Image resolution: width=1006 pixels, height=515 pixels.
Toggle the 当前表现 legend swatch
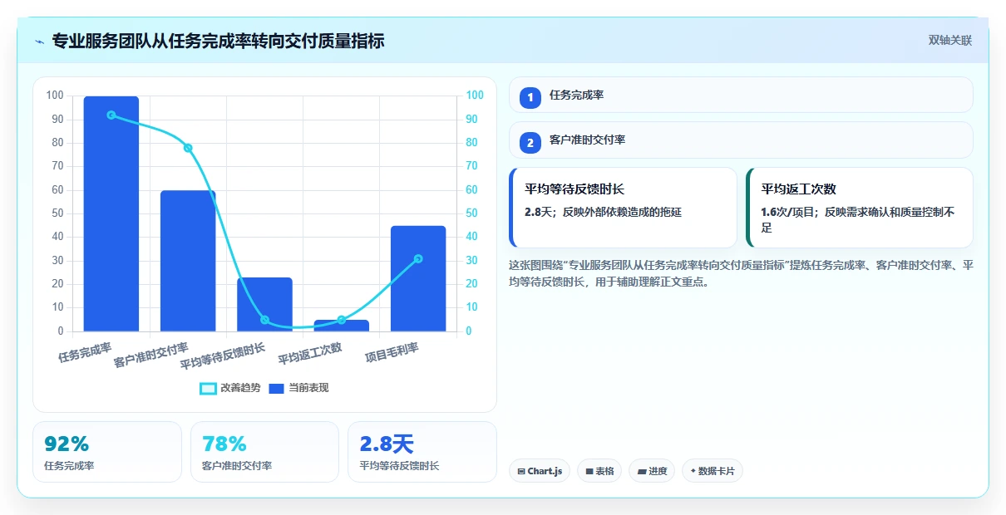277,388
